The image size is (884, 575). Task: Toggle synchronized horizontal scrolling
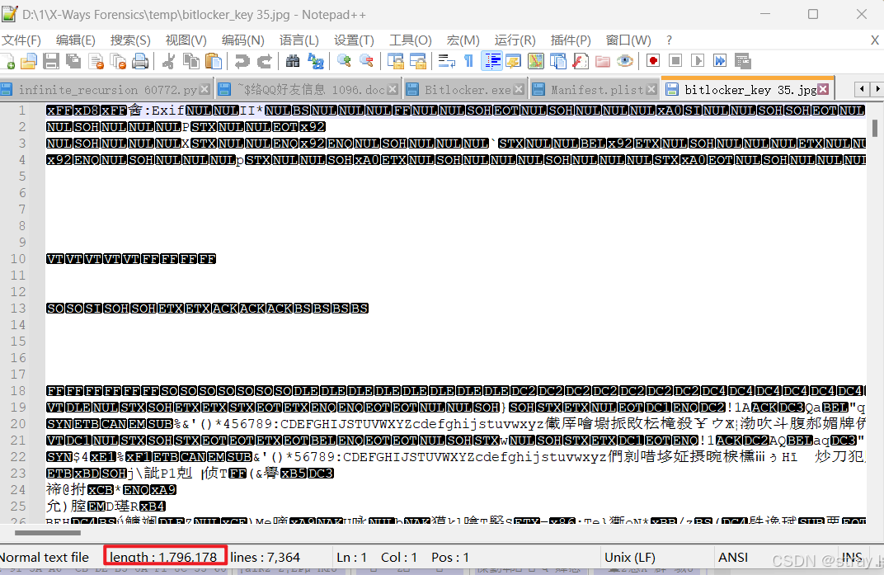pos(418,61)
